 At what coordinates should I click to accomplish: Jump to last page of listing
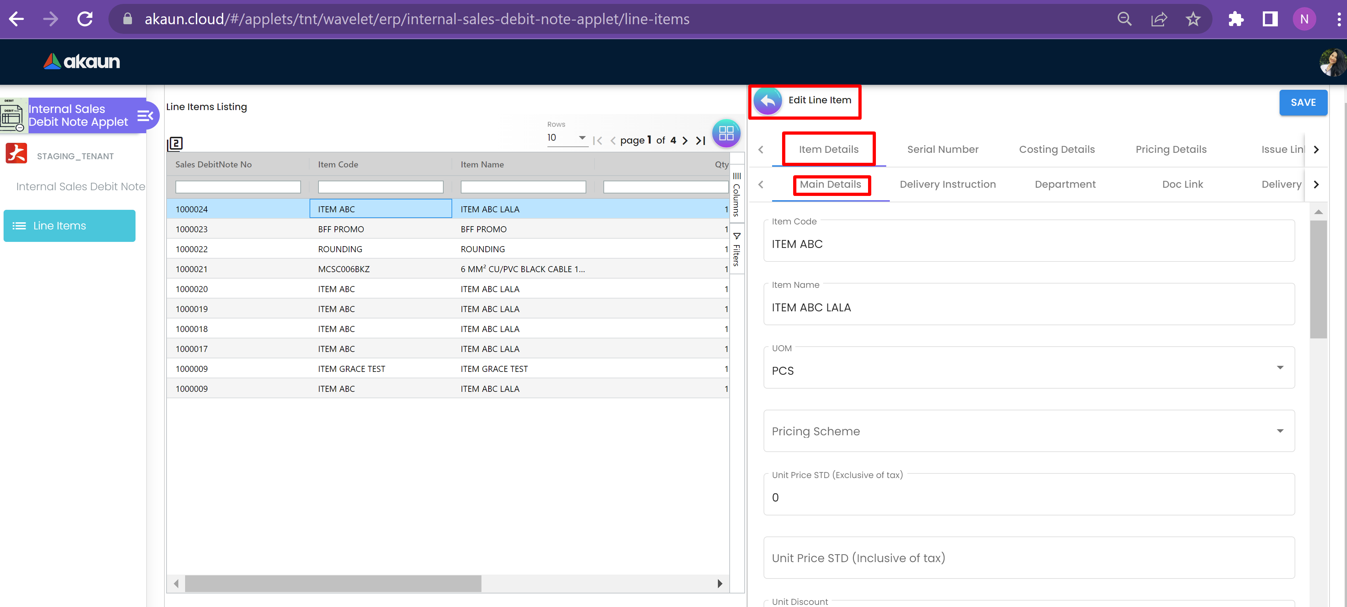(701, 140)
